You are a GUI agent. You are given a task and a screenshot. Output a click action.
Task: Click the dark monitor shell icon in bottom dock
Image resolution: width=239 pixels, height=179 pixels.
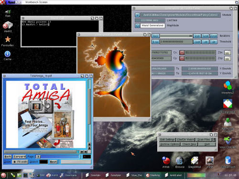point(25,175)
